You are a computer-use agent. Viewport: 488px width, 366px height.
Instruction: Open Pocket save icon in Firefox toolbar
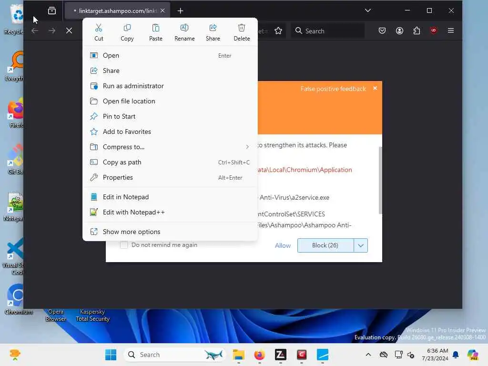tap(382, 30)
